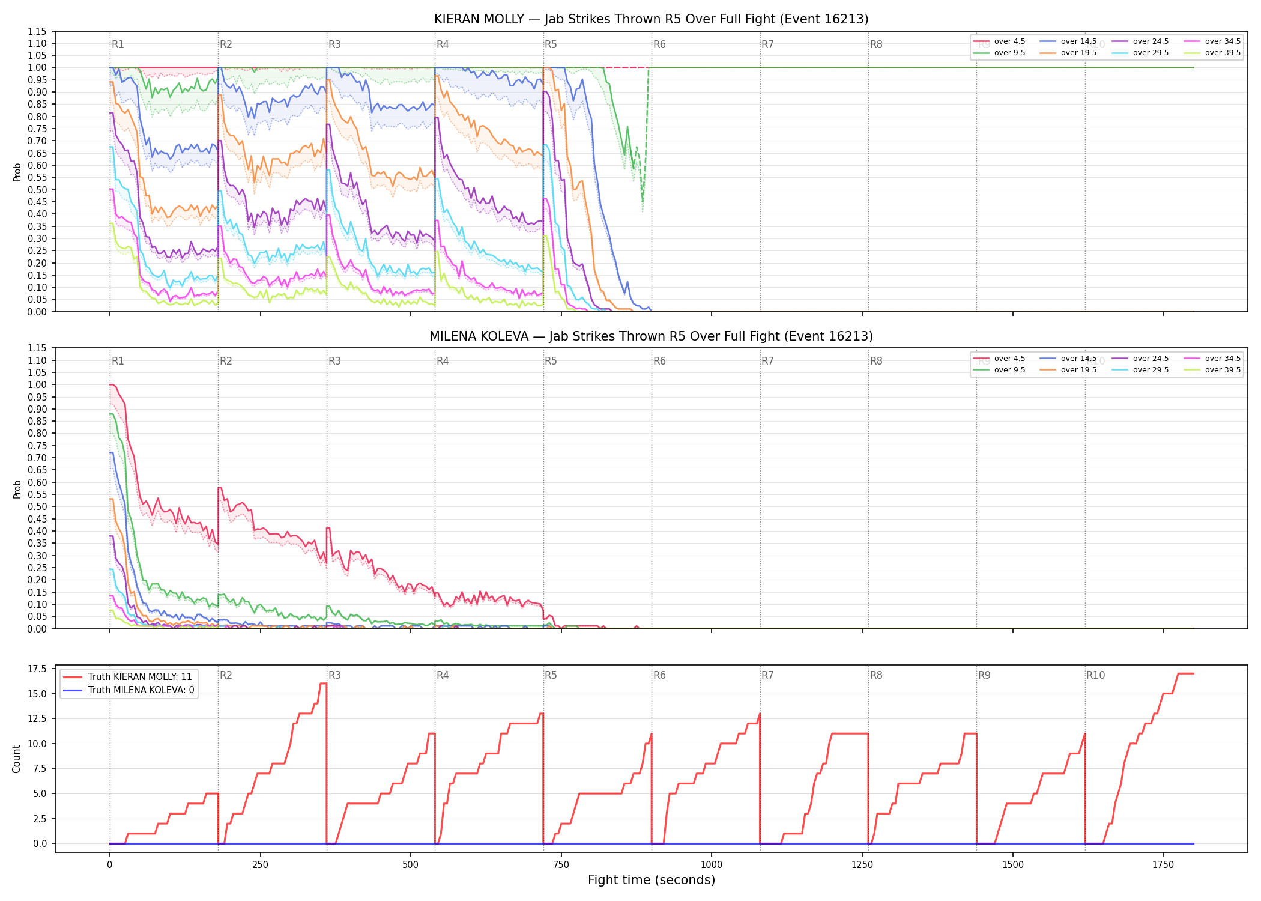
Task: Click the R5 marker in Milena Koleva chart
Action: click(x=551, y=361)
